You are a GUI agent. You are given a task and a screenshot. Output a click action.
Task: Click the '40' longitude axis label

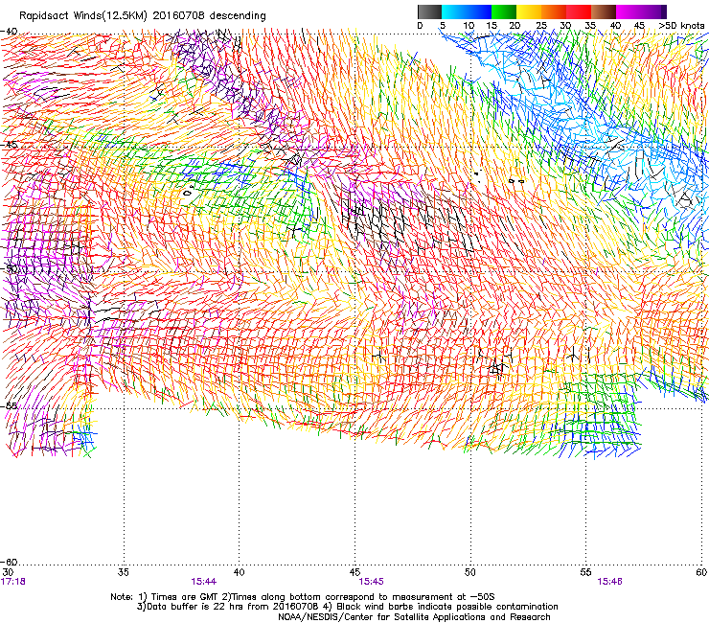pos(239,572)
